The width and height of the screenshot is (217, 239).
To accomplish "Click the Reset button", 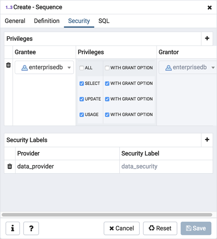I will [160, 228].
